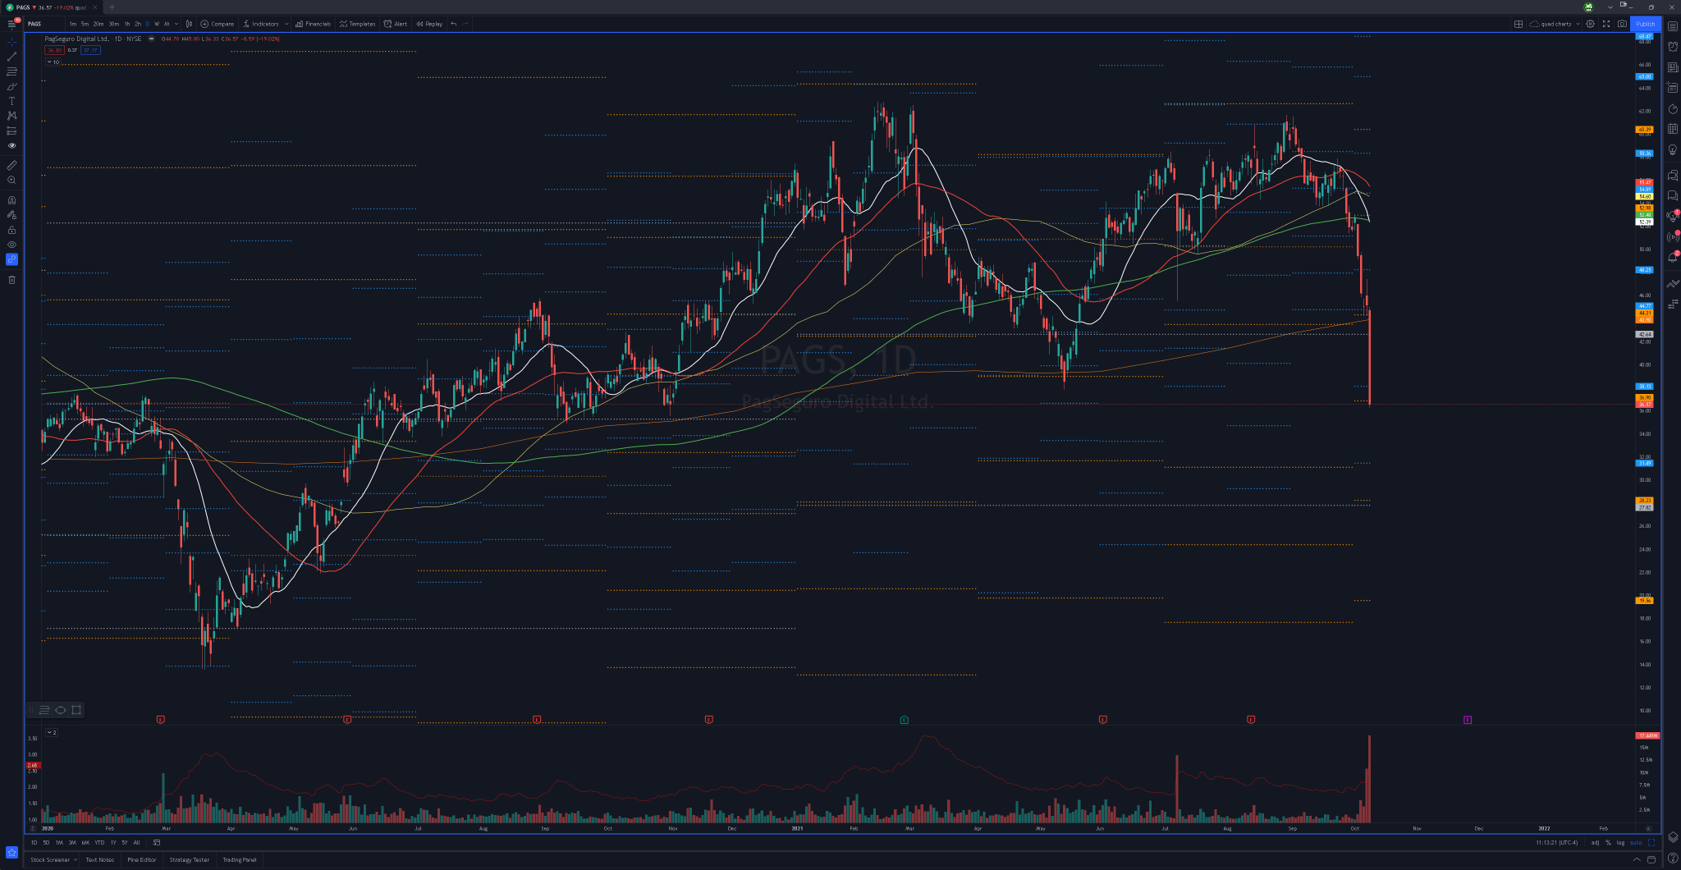Screen dimensions: 1681x870
Task: Open the candlestick chart style selector
Action: click(x=189, y=24)
